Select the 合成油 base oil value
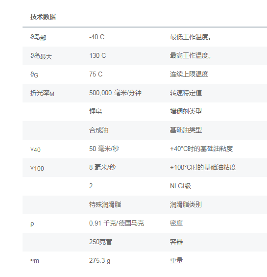267x277 pixels. [x=98, y=130]
